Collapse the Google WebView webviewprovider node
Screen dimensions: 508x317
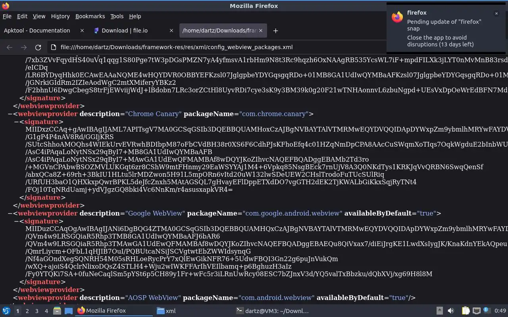(x=10, y=213)
